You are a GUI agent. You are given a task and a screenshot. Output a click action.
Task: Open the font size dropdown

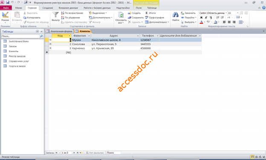click(x=237, y=13)
